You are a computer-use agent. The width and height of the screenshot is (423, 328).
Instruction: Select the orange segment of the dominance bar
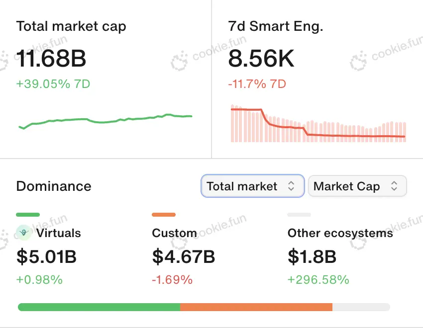click(x=256, y=307)
